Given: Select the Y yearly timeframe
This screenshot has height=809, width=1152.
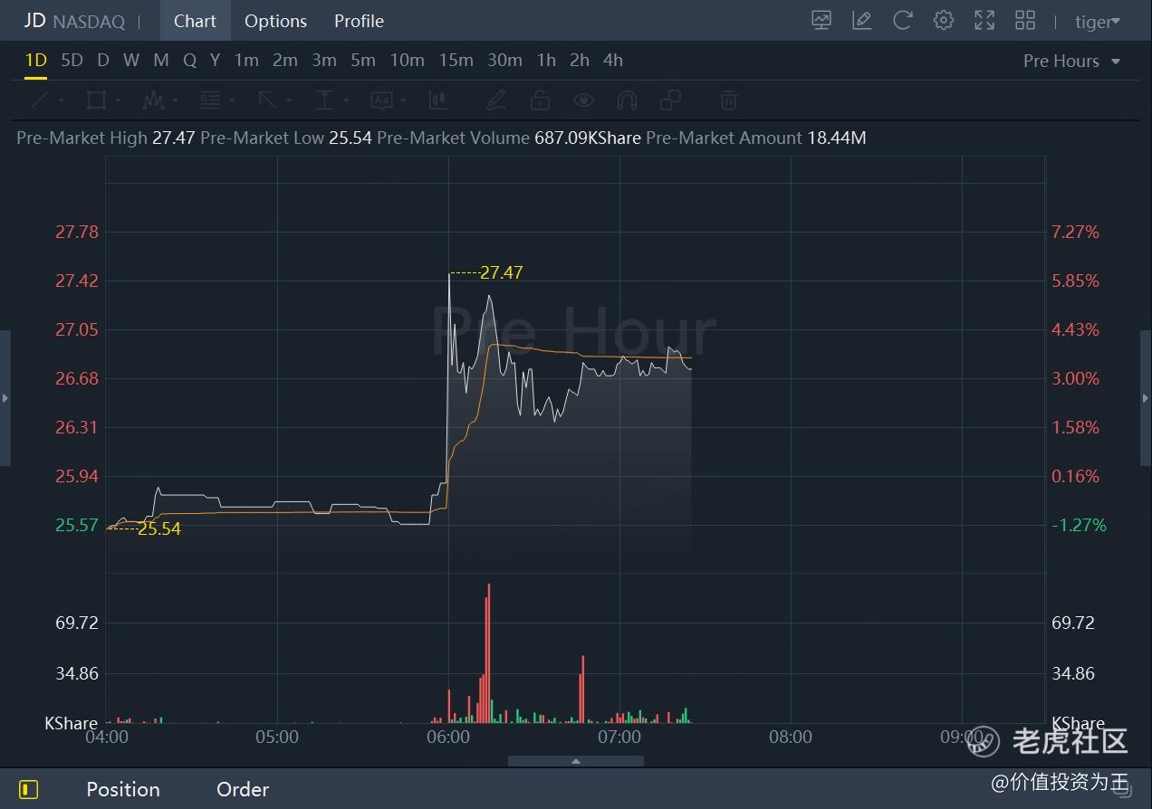Looking at the screenshot, I should [215, 60].
